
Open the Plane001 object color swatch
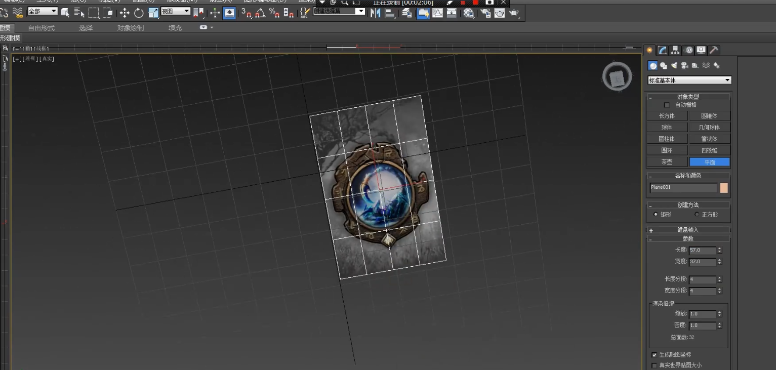click(724, 188)
